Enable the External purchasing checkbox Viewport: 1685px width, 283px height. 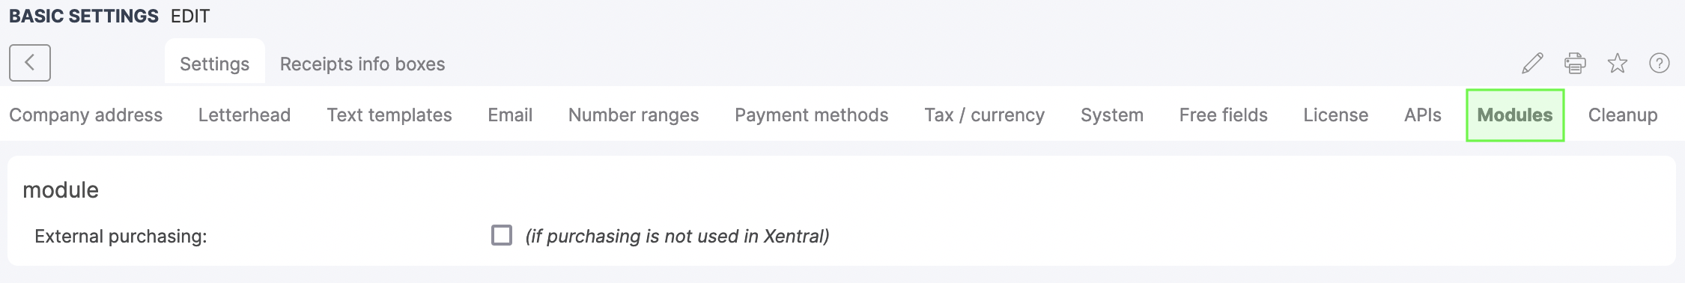coord(502,235)
